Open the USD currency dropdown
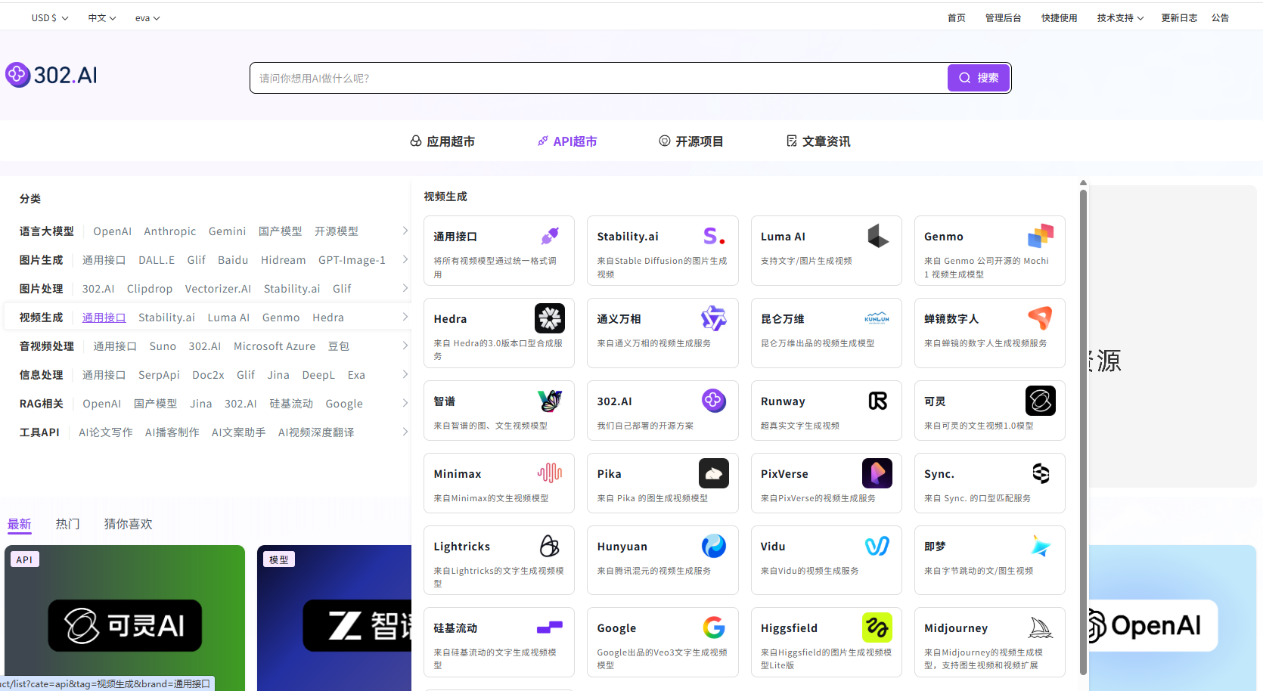Image resolution: width=1263 pixels, height=691 pixels. click(49, 17)
